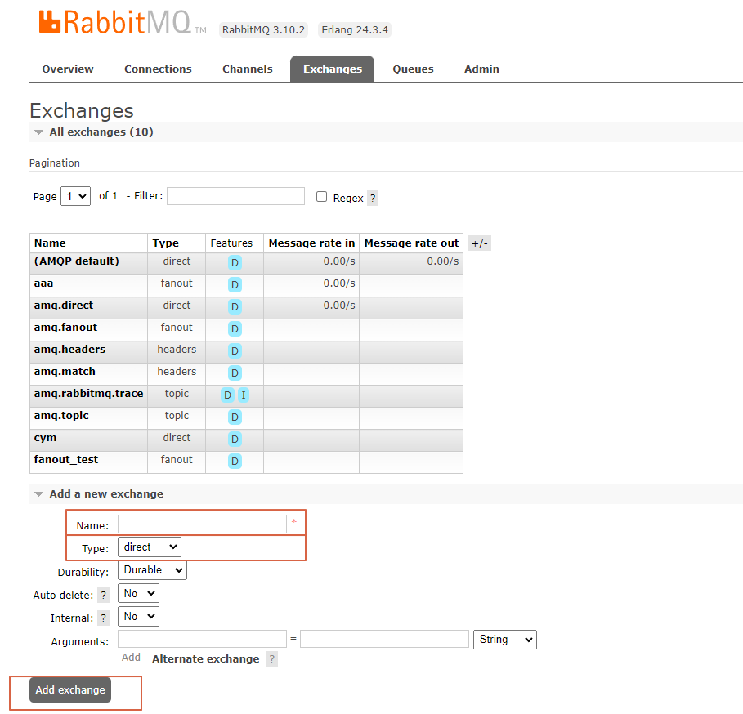This screenshot has width=743, height=714.
Task: Focus the Arguments value field
Action: click(384, 639)
